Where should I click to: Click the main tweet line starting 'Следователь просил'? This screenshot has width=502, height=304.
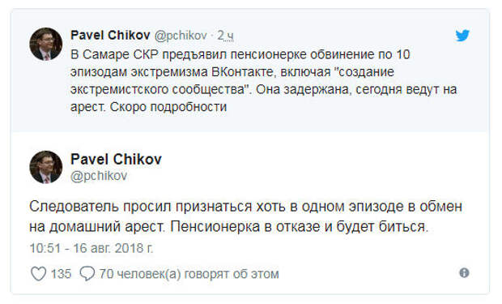[245, 207]
